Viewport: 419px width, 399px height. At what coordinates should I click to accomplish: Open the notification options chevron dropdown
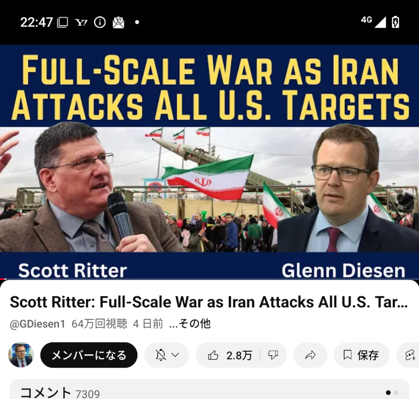tap(175, 355)
